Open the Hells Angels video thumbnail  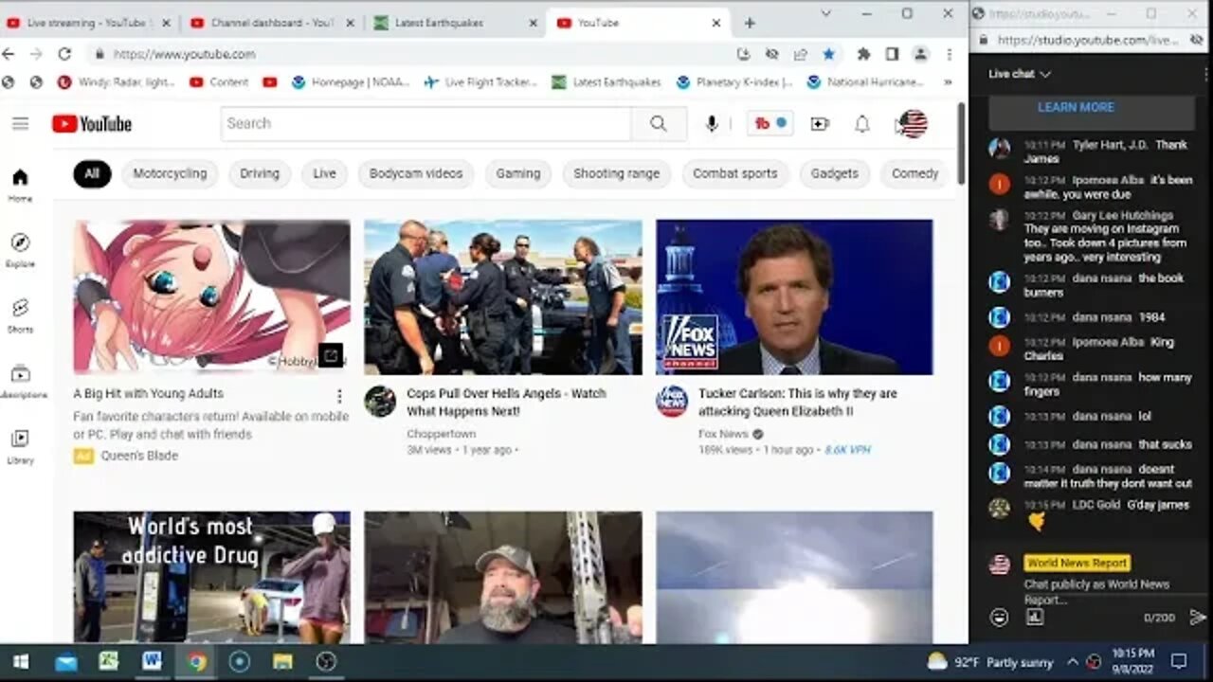coord(503,297)
